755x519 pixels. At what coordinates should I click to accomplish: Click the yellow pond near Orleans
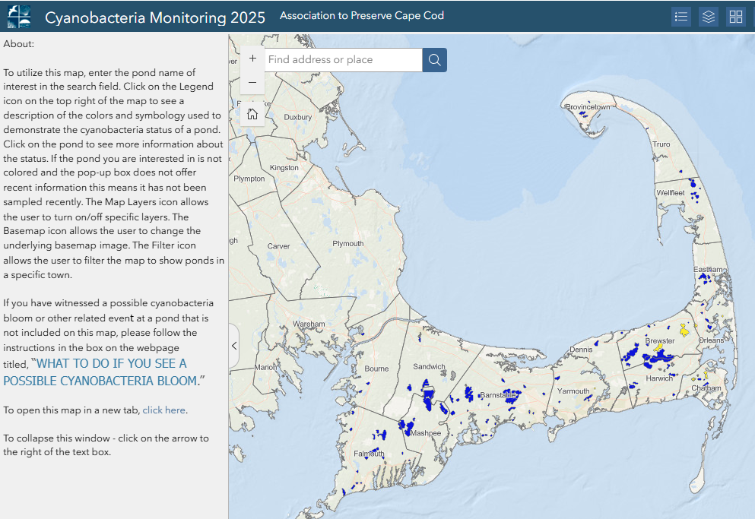(684, 330)
